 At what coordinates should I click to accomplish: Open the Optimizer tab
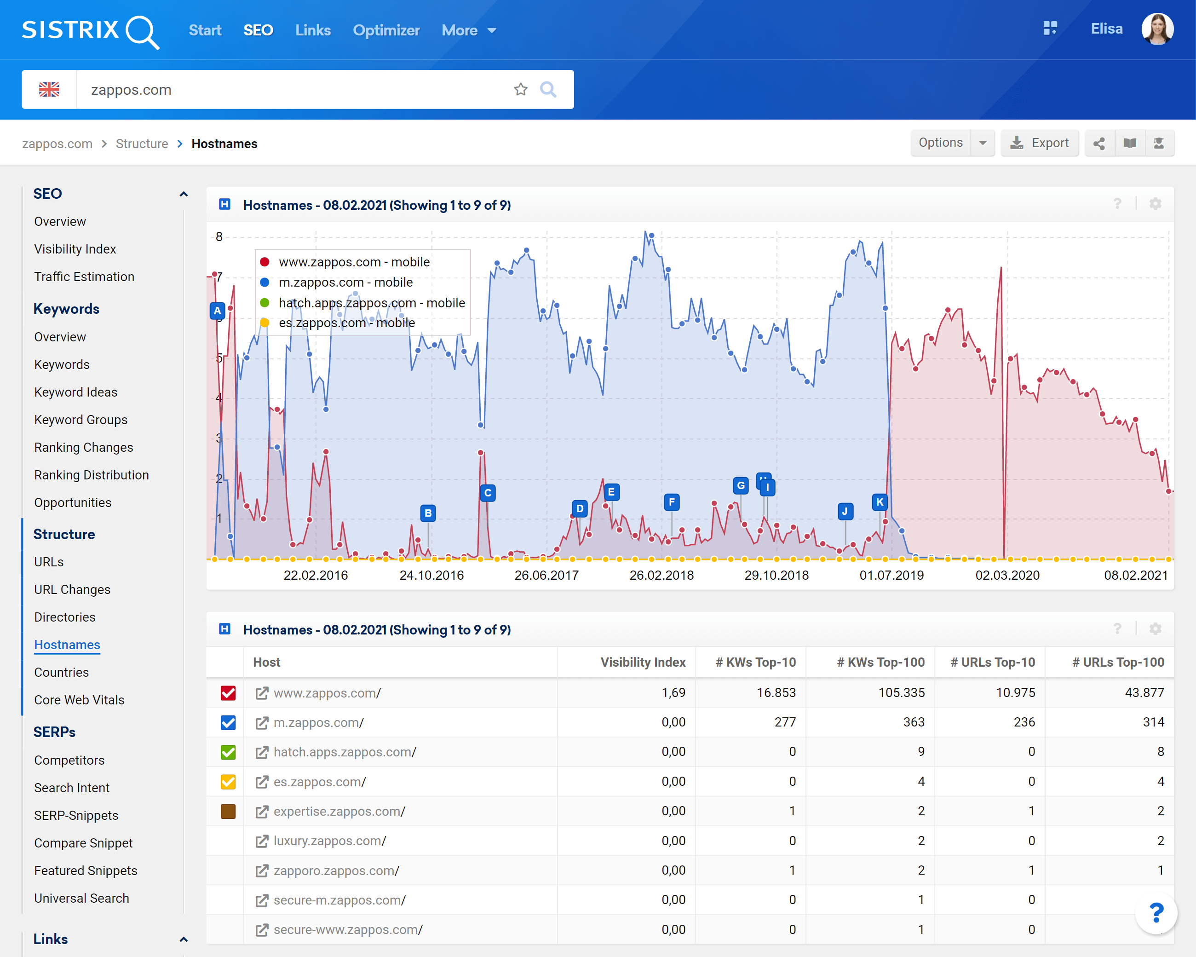point(386,30)
